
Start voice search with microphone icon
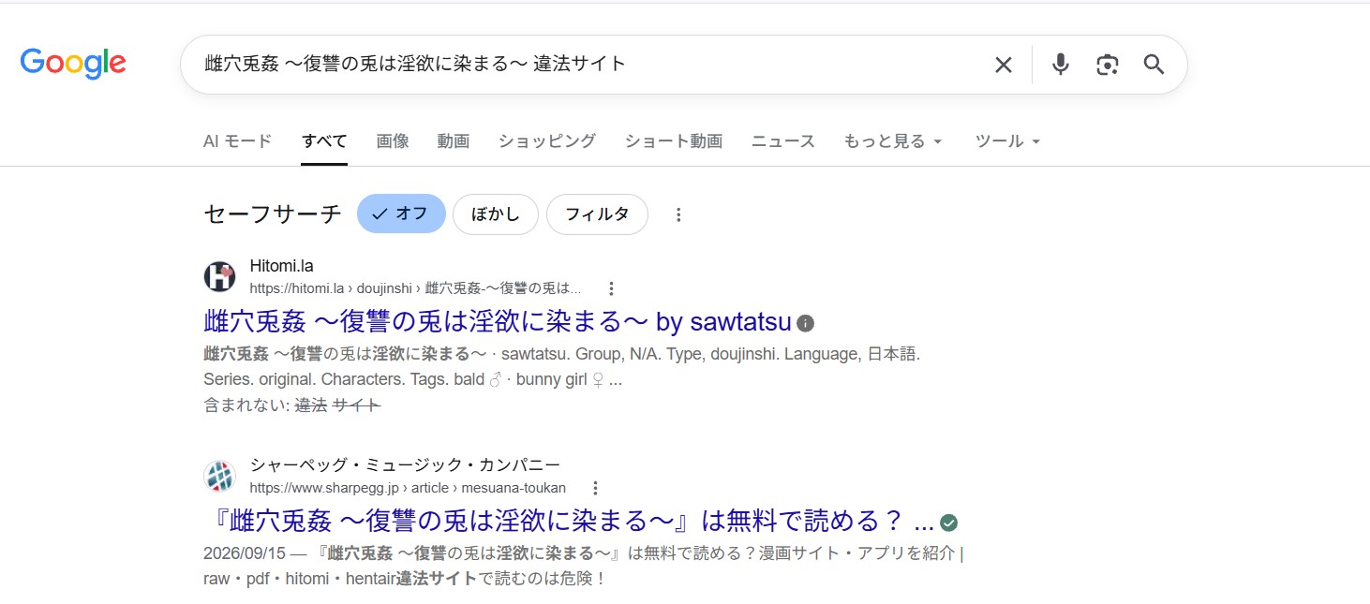click(1060, 65)
